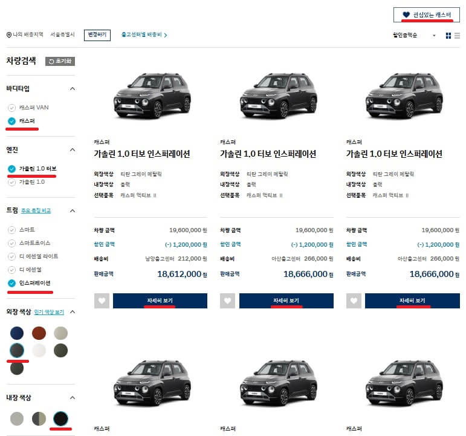This screenshot has height=436, width=466.
Task: Collapse the 엔진 section
Action: (x=72, y=149)
